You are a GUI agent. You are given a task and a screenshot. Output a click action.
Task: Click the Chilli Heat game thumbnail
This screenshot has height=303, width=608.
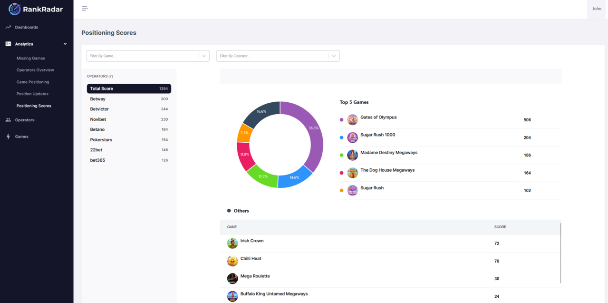pyautogui.click(x=232, y=261)
